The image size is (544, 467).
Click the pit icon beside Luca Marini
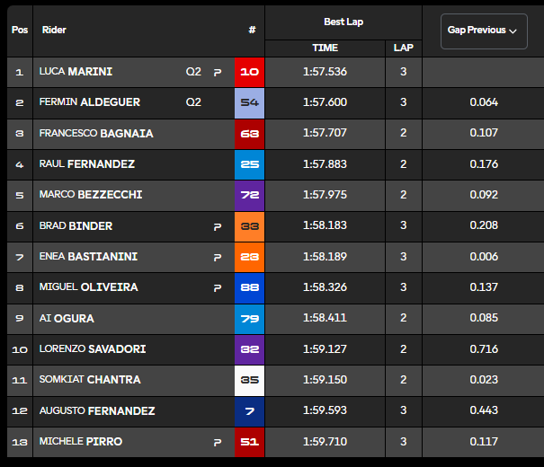[217, 72]
